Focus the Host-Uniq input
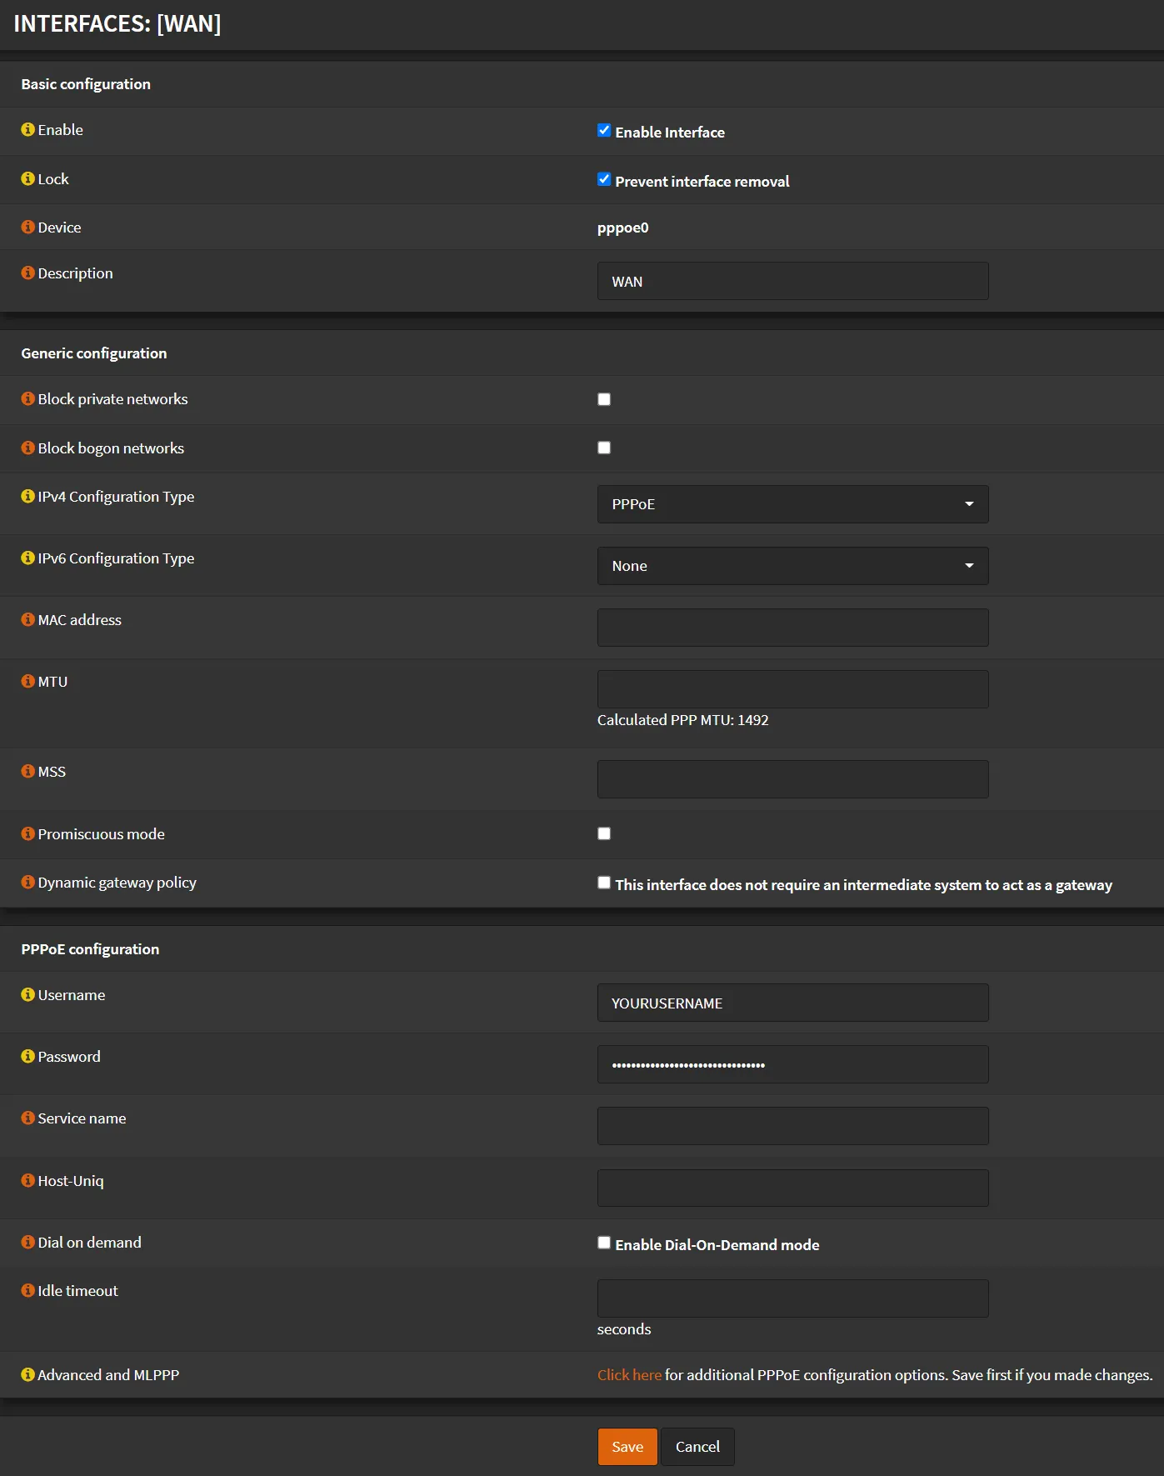The height and width of the screenshot is (1476, 1164). coord(792,1188)
